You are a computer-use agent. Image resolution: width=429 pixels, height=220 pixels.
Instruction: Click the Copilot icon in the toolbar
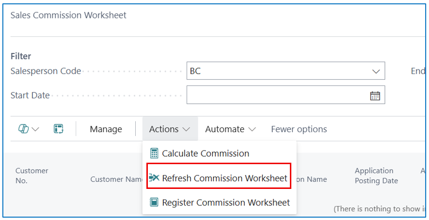[x=24, y=129]
